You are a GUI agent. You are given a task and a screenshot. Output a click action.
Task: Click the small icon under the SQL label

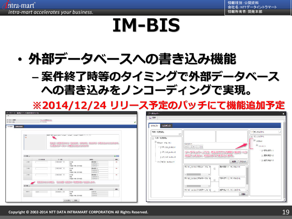[26, 137]
